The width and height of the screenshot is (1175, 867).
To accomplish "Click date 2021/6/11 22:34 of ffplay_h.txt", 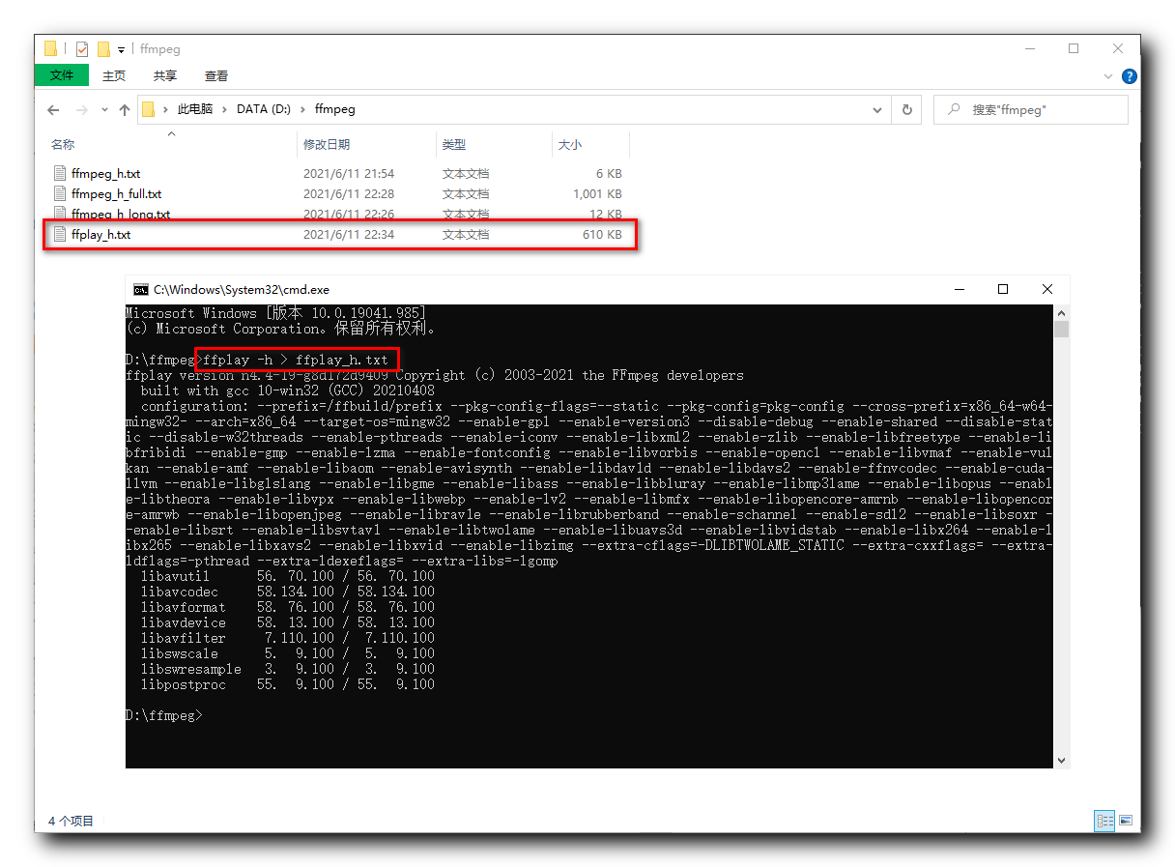I will (x=349, y=235).
